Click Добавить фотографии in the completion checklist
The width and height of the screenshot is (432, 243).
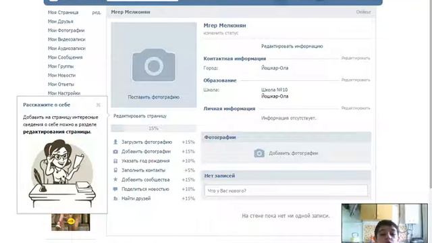click(x=146, y=151)
